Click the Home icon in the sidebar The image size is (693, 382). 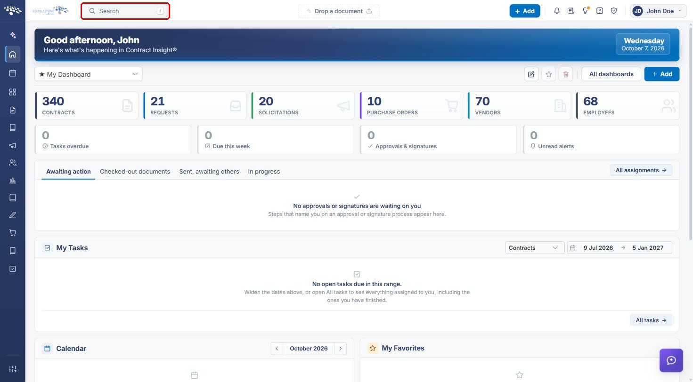(13, 54)
